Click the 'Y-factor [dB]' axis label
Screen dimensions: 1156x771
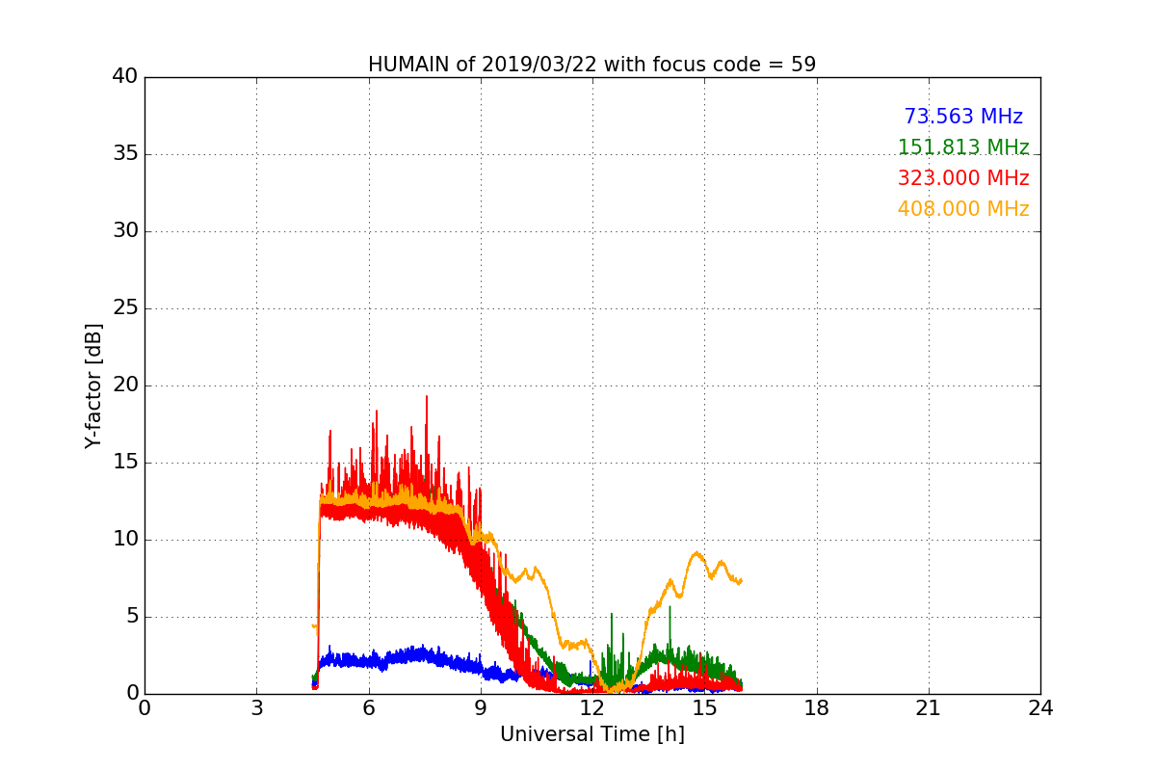[x=92, y=385]
